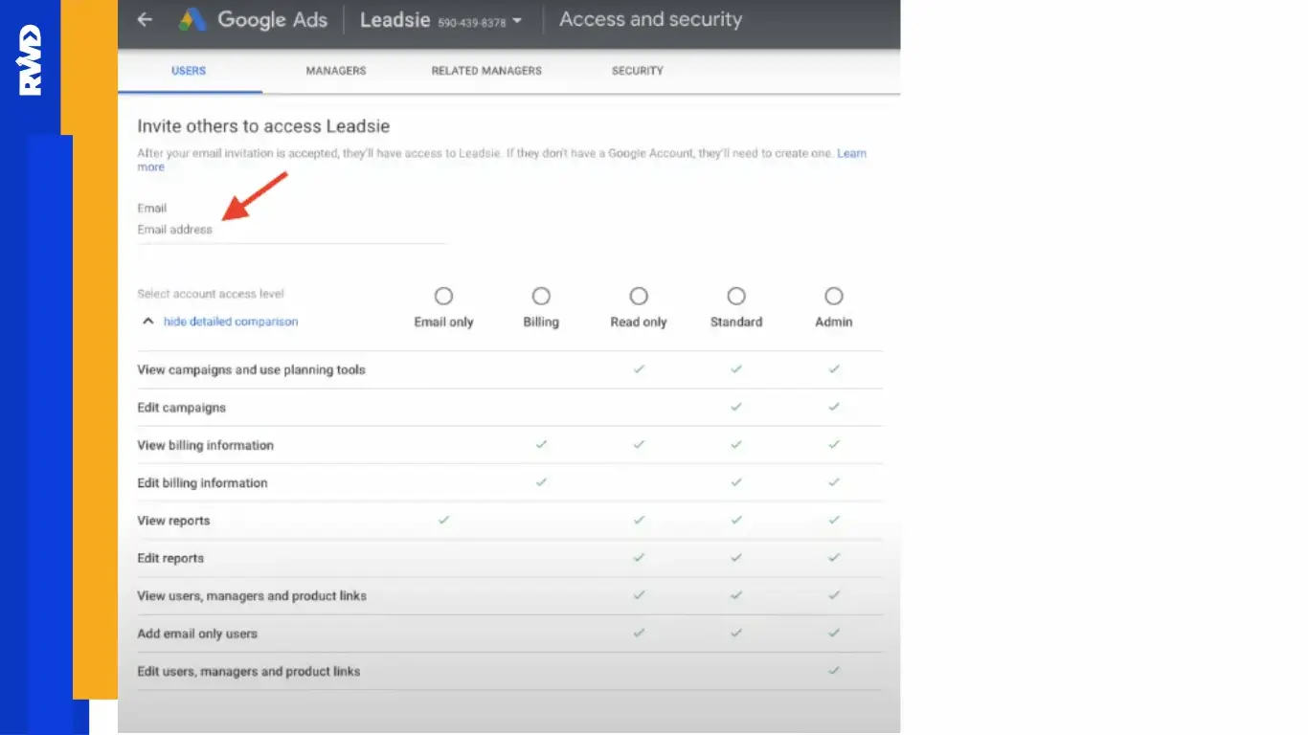Viewport: 1308px width, 735px height.
Task: Select the Email only access level
Action: point(443,296)
